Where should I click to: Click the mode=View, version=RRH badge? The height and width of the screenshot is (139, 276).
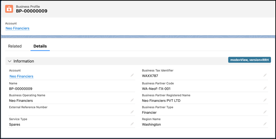pyautogui.click(x=250, y=60)
